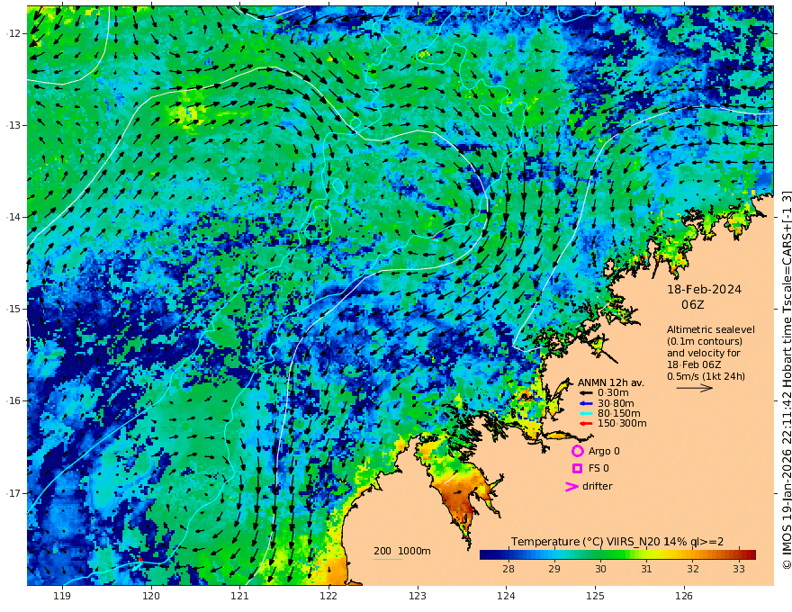792x612 pixels.
Task: Click the cyan 80-150m arrow legend symbol
Action: pos(586,413)
